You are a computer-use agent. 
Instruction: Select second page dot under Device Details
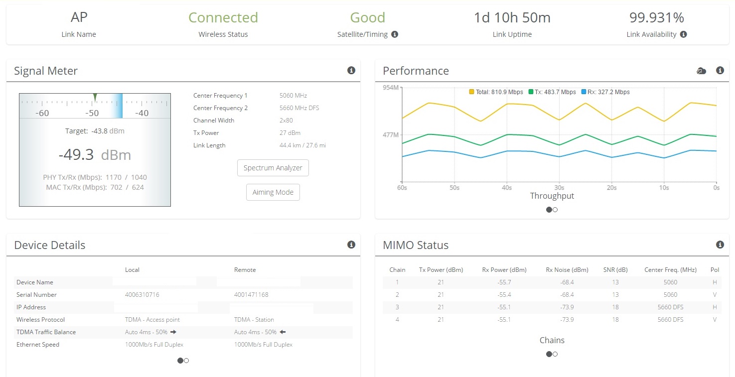(186, 361)
